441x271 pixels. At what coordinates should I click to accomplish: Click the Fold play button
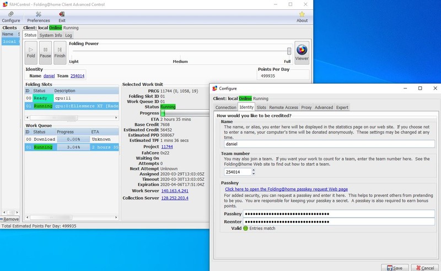[x=31, y=52]
